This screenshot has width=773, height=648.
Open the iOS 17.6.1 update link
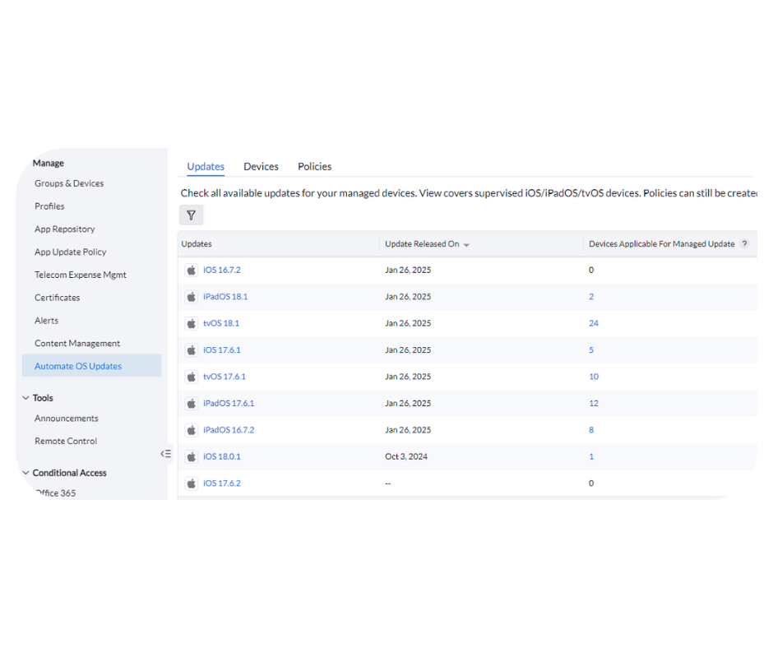click(x=222, y=350)
